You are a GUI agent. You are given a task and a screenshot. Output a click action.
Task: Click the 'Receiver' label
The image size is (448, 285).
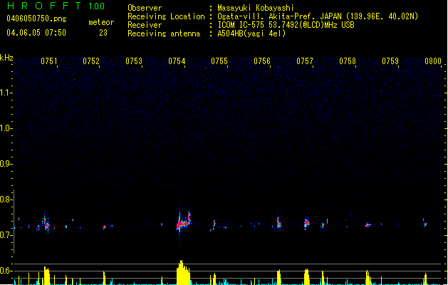145,25
